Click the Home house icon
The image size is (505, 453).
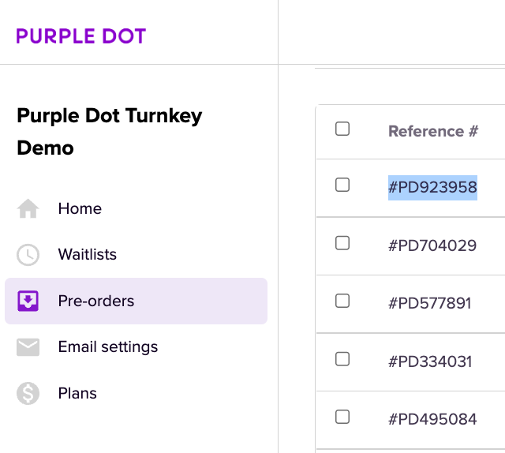[28, 209]
